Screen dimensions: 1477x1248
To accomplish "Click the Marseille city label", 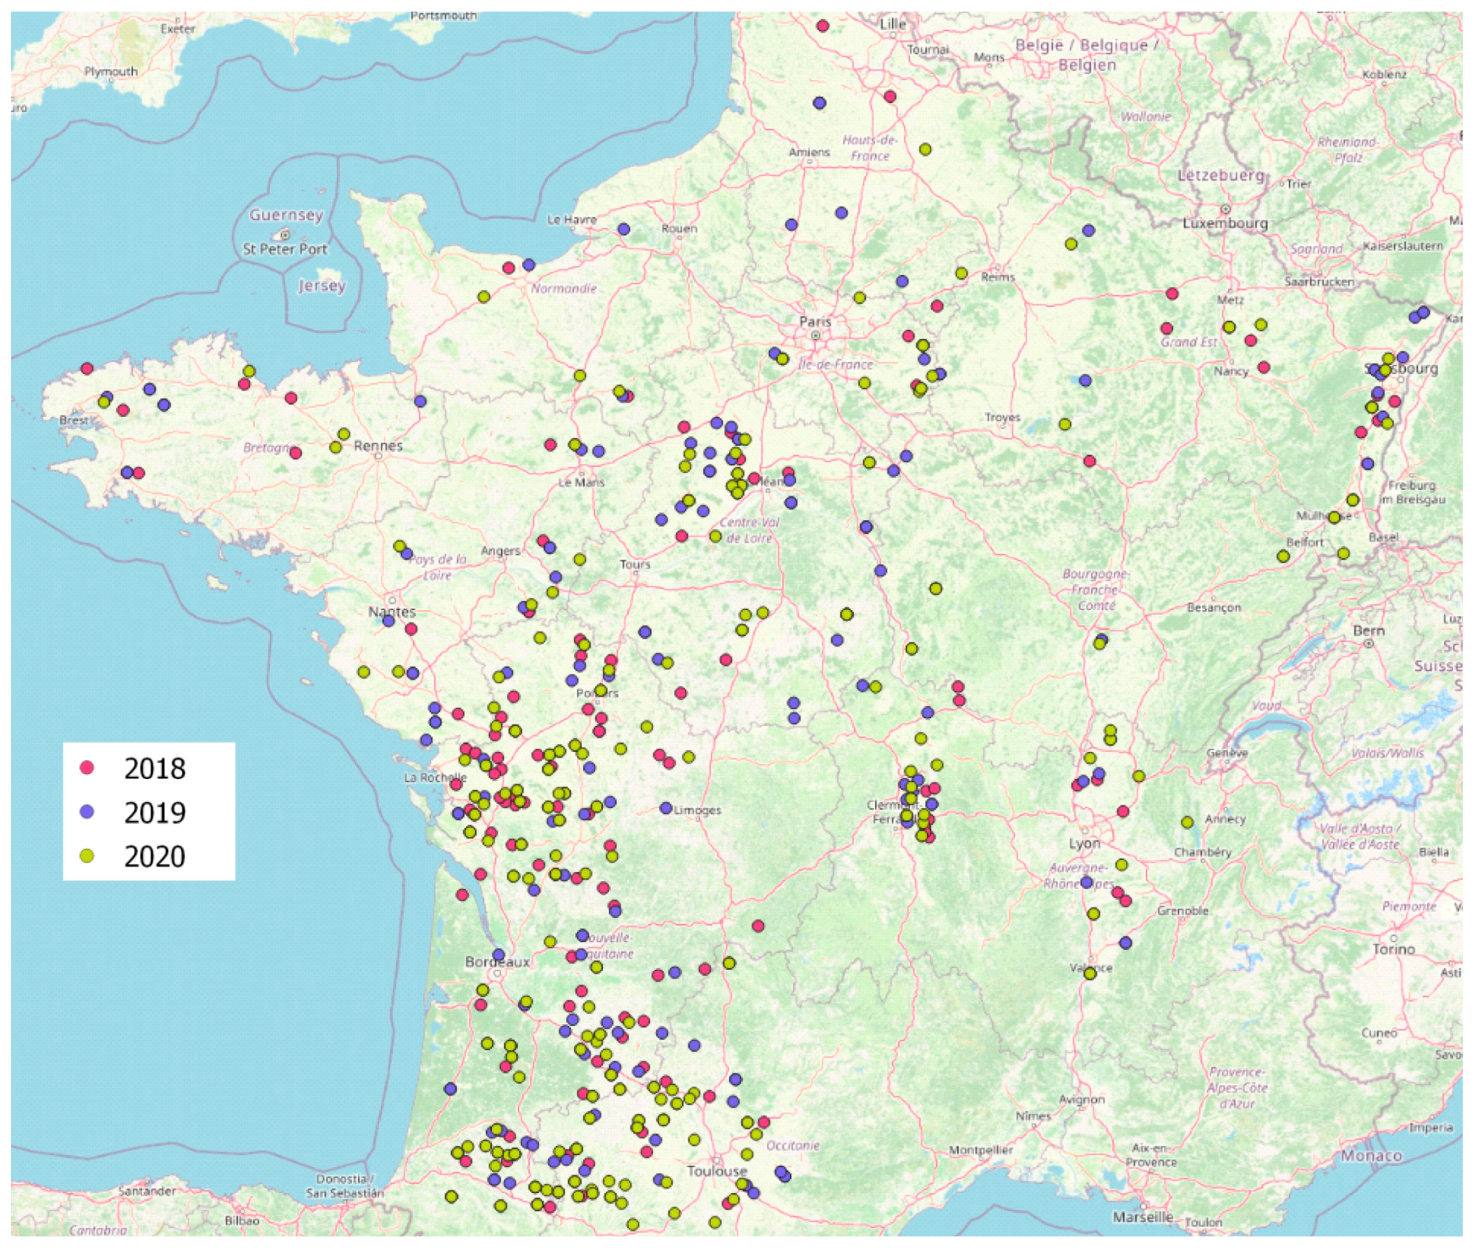I will point(1142,1217).
